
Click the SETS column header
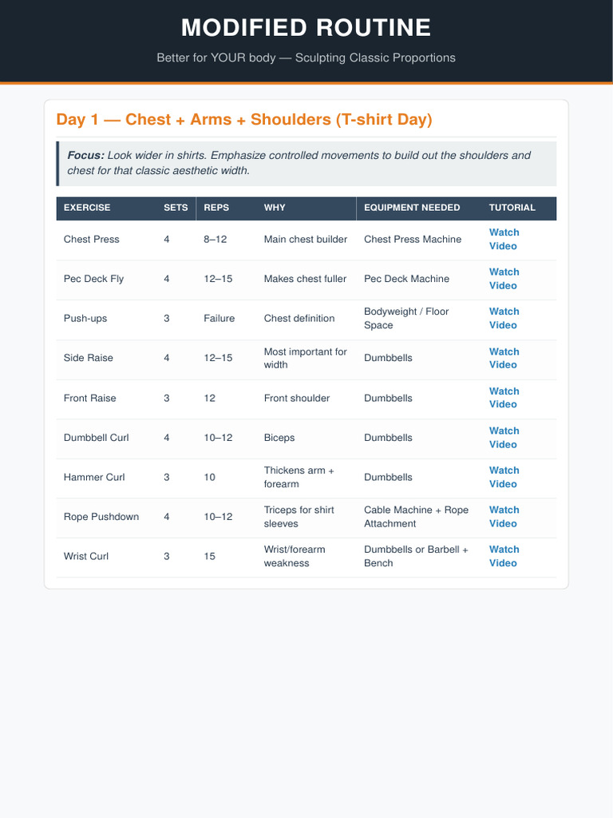click(x=176, y=208)
